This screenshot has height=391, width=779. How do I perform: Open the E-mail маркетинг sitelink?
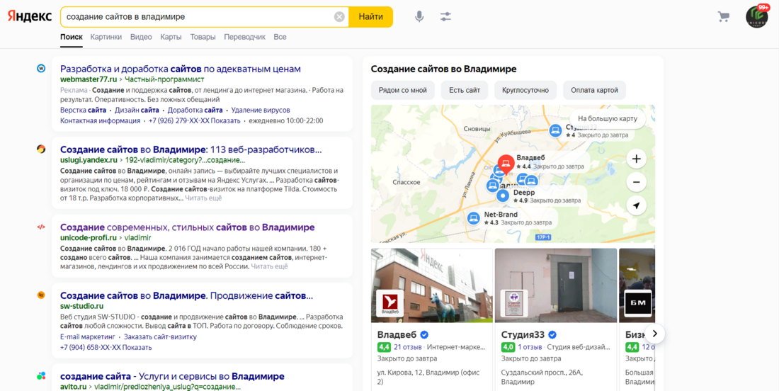pyautogui.click(x=87, y=337)
